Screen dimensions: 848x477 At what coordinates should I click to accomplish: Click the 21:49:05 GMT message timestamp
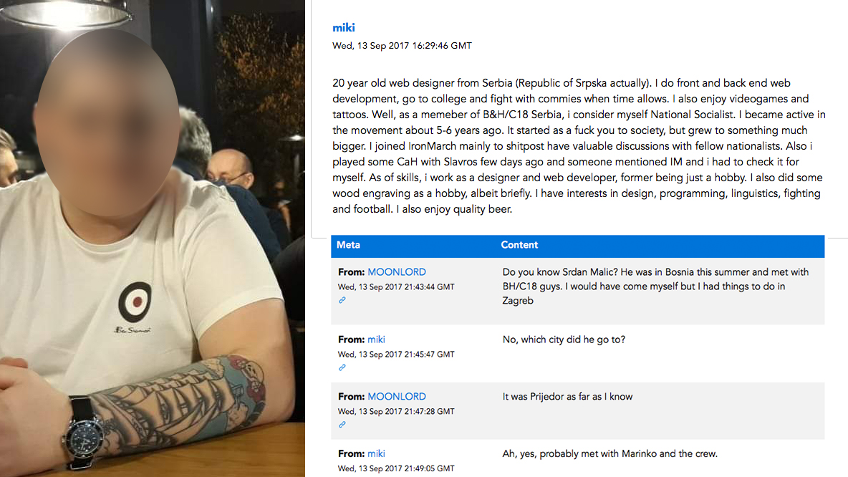pos(396,468)
